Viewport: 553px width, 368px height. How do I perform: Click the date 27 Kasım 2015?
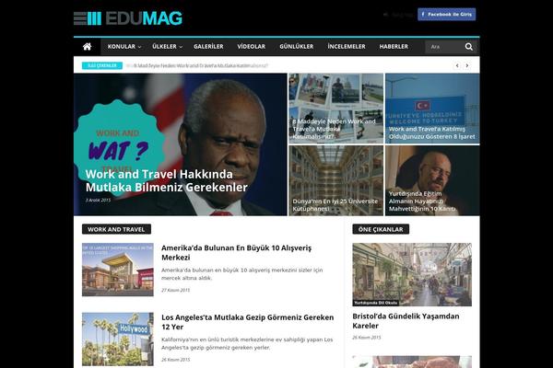(176, 290)
